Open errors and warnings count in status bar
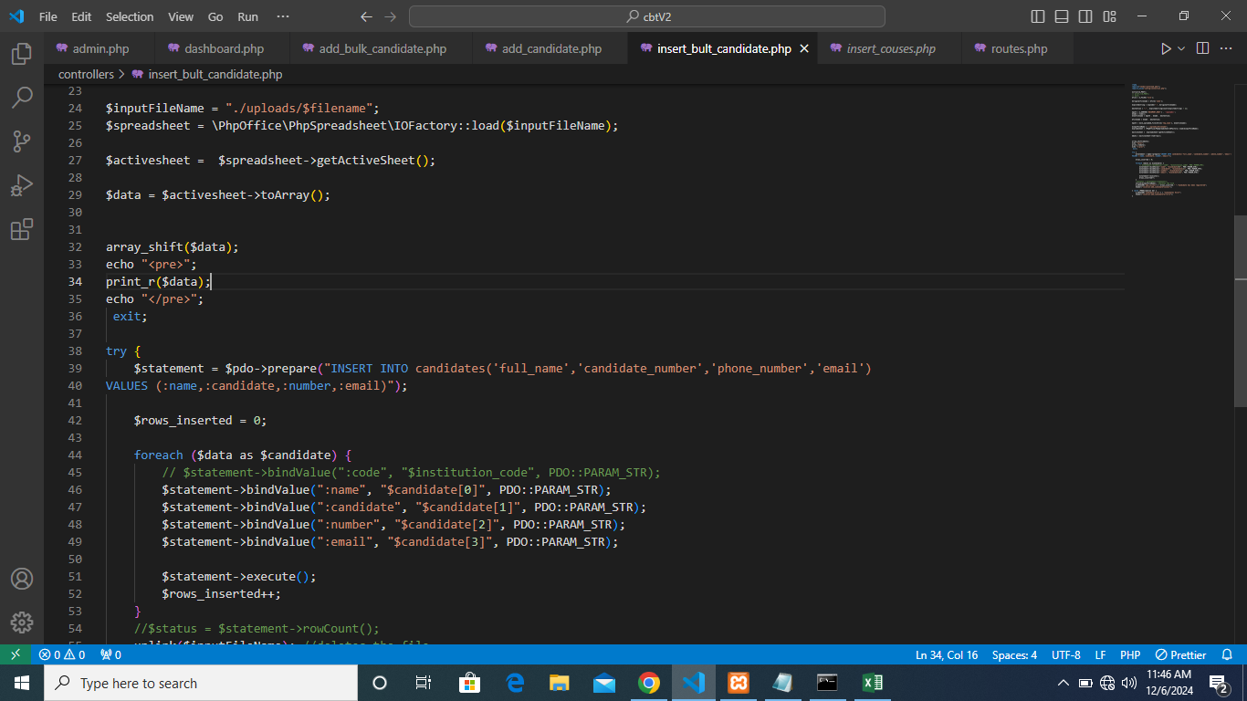This screenshot has height=701, width=1247. tap(62, 654)
